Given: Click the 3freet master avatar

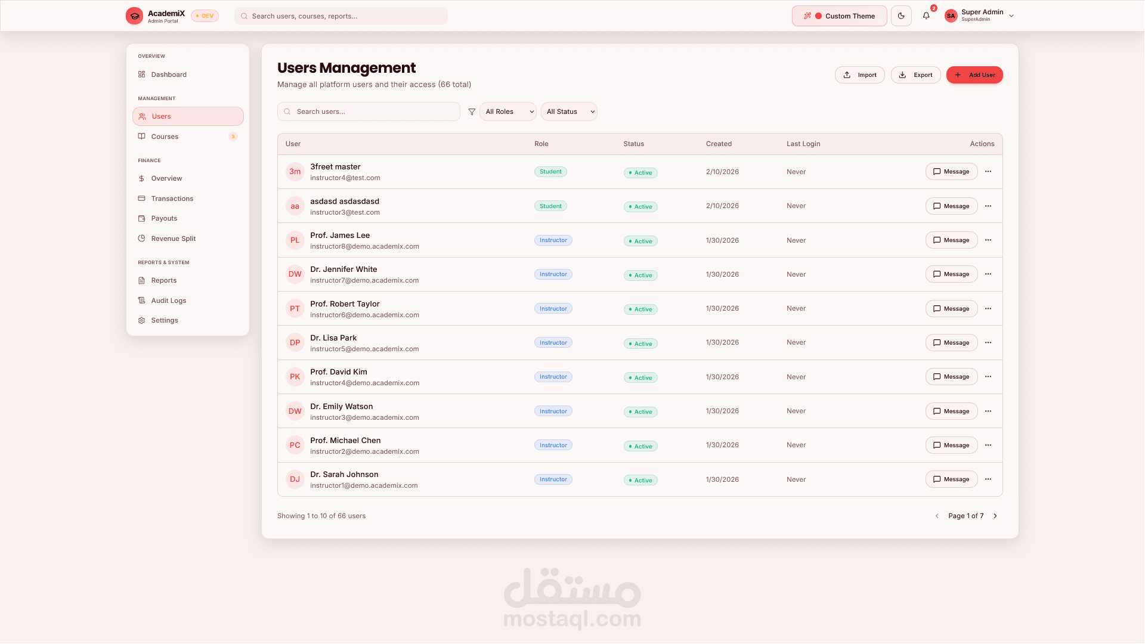Looking at the screenshot, I should tap(295, 172).
